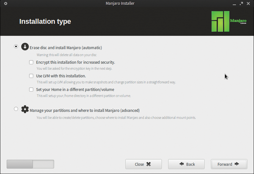
Task: Go Back to the previous step
Action: coord(186,164)
